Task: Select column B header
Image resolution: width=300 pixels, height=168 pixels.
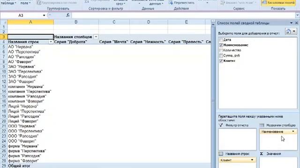Action: [x=76, y=22]
